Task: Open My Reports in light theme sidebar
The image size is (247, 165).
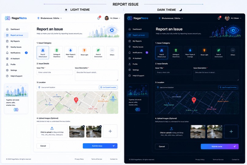Action: tap(16, 41)
